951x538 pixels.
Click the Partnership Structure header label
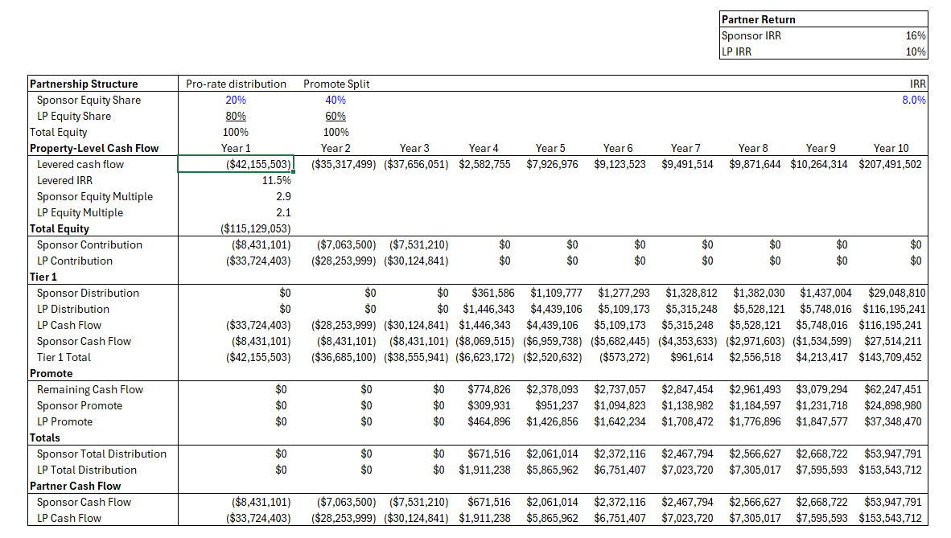tap(84, 84)
